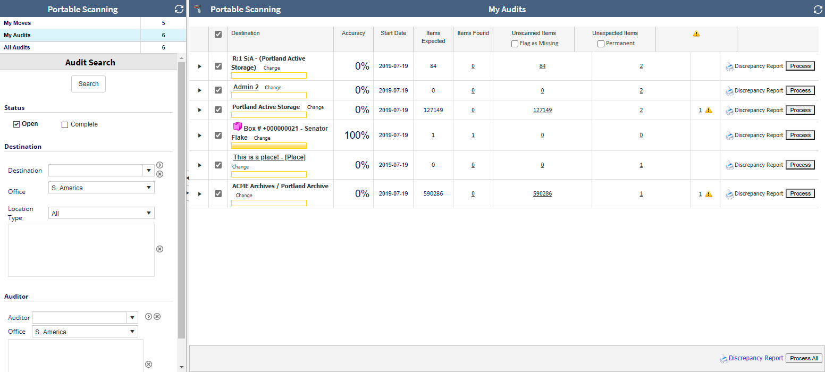Select My Moves in the left list
Viewport: 825px width, 372px height.
point(93,23)
